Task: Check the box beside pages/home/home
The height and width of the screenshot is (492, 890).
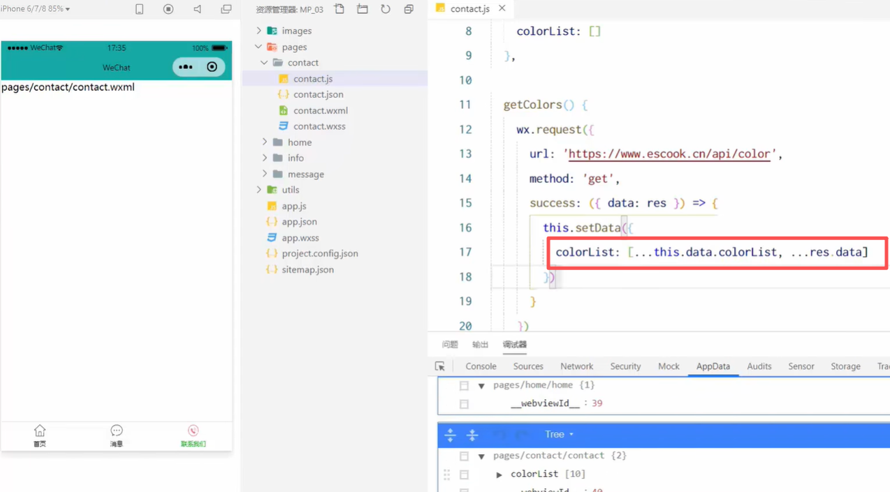Action: [x=464, y=385]
